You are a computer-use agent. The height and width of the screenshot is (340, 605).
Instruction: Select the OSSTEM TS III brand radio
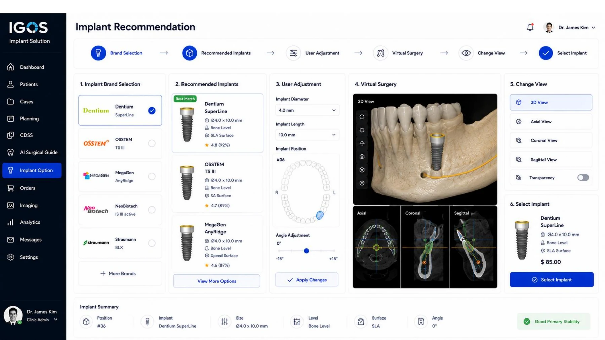152,143
